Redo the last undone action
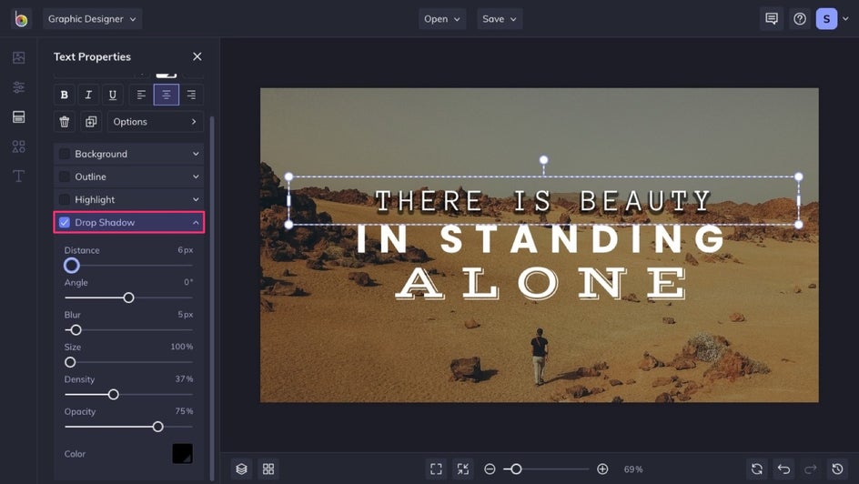 tap(810, 469)
